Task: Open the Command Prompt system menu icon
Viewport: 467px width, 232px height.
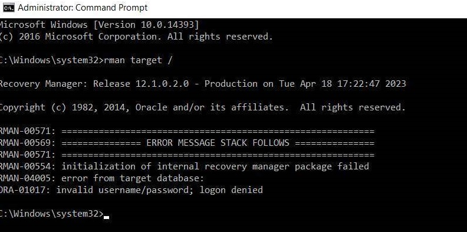Action: (9, 8)
